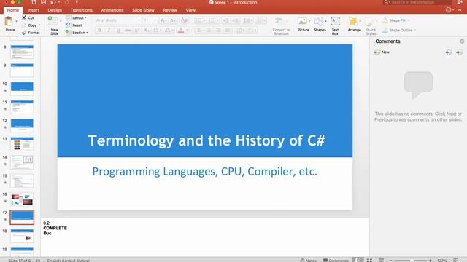Go to previous comment
The width and height of the screenshot is (467, 262).
point(449,52)
